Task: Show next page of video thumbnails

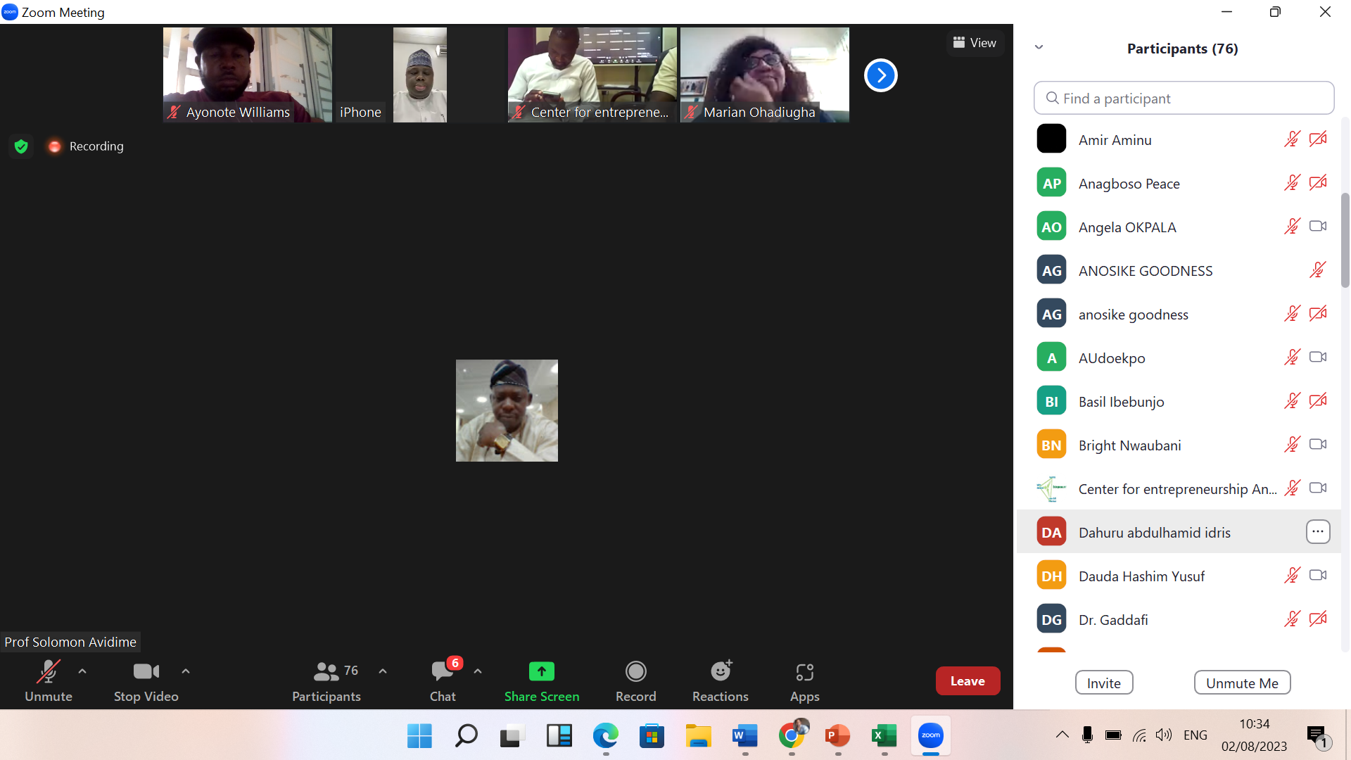Action: coord(880,75)
